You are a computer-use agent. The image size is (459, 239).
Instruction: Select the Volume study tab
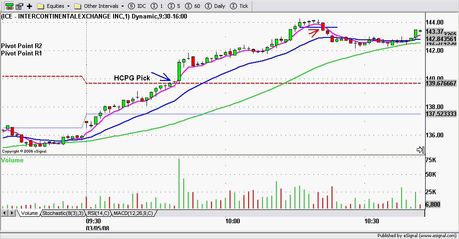(29, 213)
